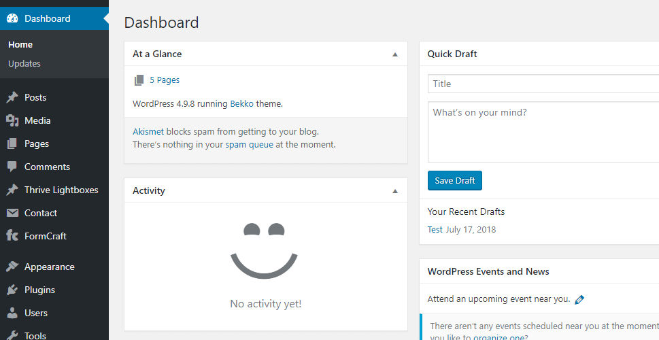Click the Thrive Lightboxes pin icon

coord(12,190)
